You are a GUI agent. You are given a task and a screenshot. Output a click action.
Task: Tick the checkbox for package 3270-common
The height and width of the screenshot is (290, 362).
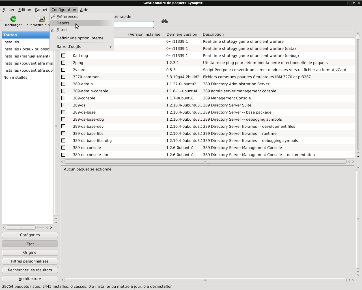coord(63,77)
